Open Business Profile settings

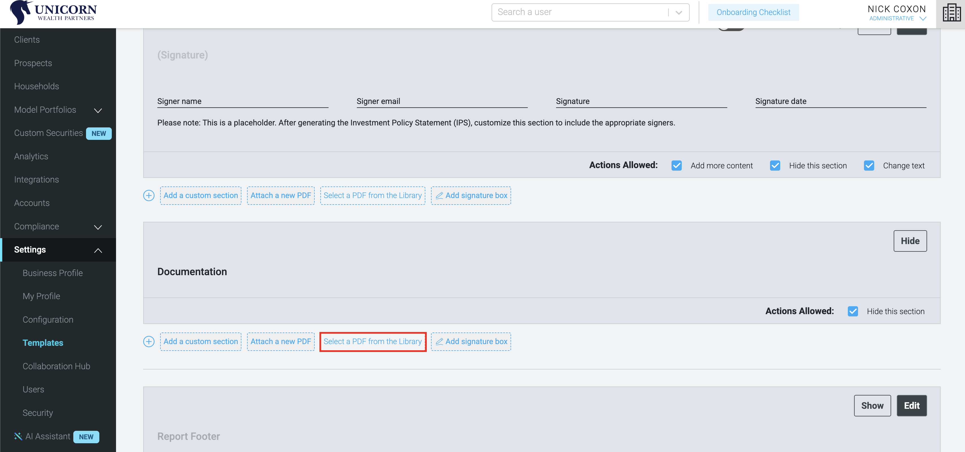pyautogui.click(x=52, y=273)
